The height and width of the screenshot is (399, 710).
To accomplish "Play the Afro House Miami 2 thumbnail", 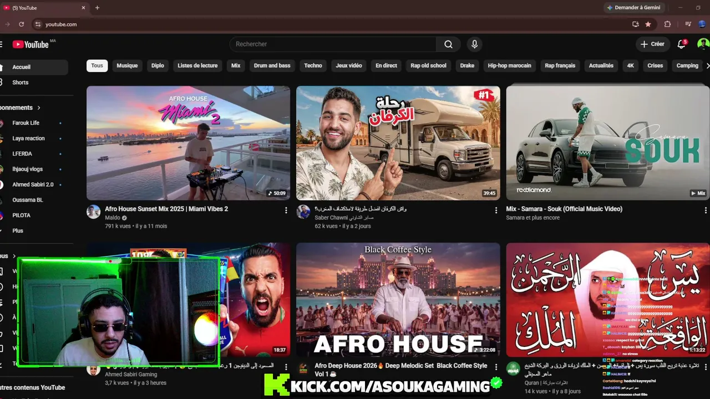I will click(188, 143).
